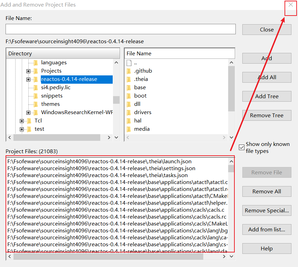Select the atactl\atactl.c project file
The height and width of the screenshot is (267, 298).
click(x=118, y=182)
